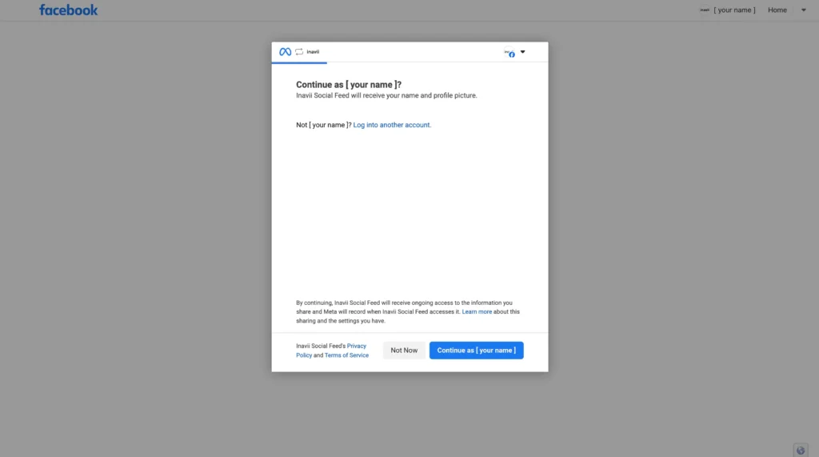
Task: Click Continue as [ your name ] button
Action: click(477, 351)
